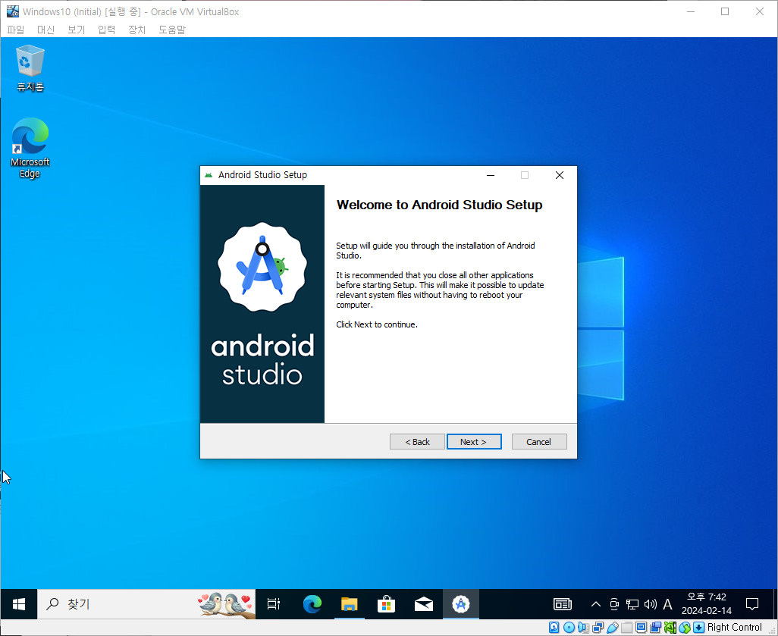Minimize the Android Studio Setup dialog
The image size is (778, 636).
click(490, 175)
